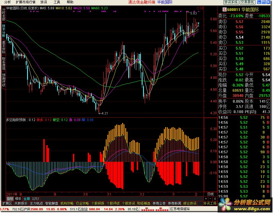Open the 综合资讯 bottom tab

[190, 203]
